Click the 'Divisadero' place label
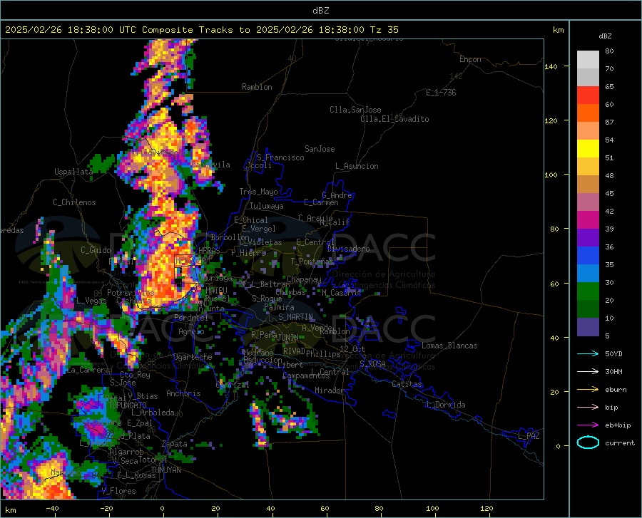 tap(348, 249)
